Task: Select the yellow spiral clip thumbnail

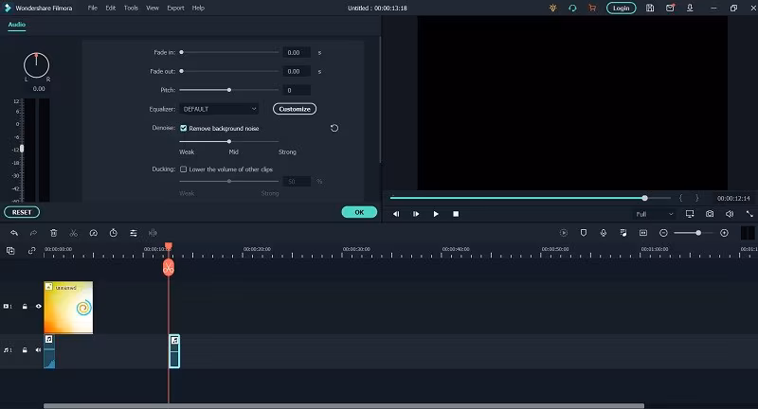Action: pyautogui.click(x=68, y=308)
